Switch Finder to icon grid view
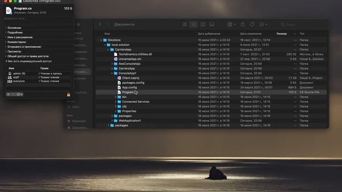 click(185, 25)
